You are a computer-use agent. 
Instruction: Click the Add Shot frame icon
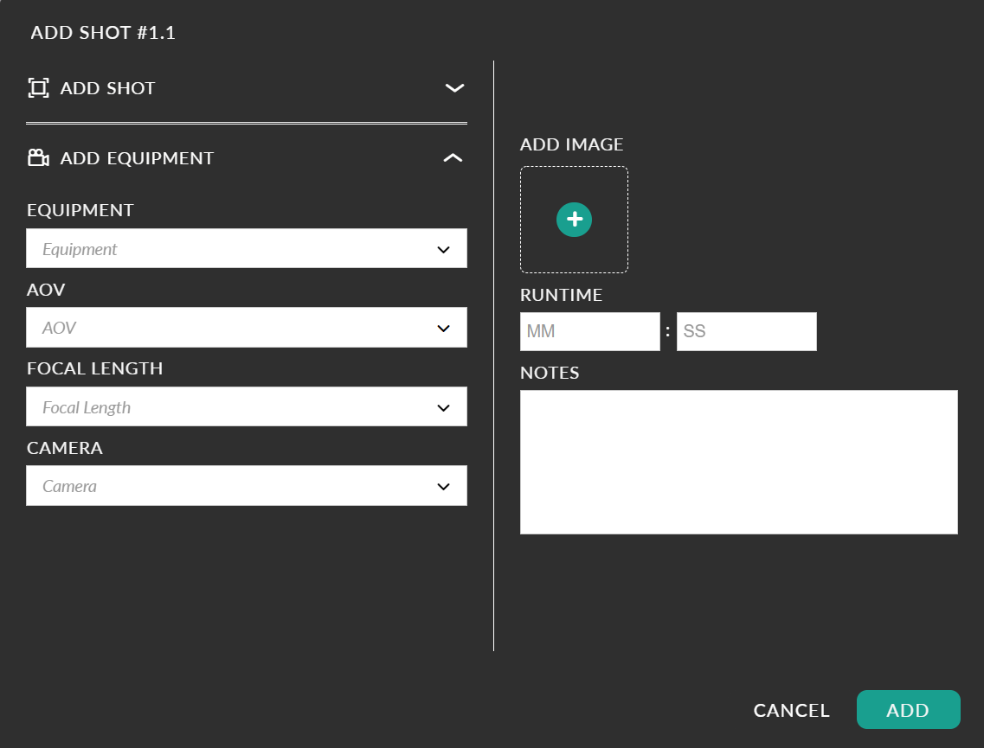coord(38,88)
